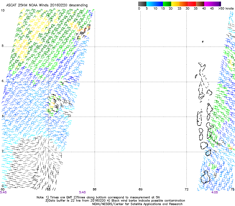The width and height of the screenshot is (235, 206).
Task: Click the longitude label '72' on the bottom axis
Action: (x=186, y=190)
